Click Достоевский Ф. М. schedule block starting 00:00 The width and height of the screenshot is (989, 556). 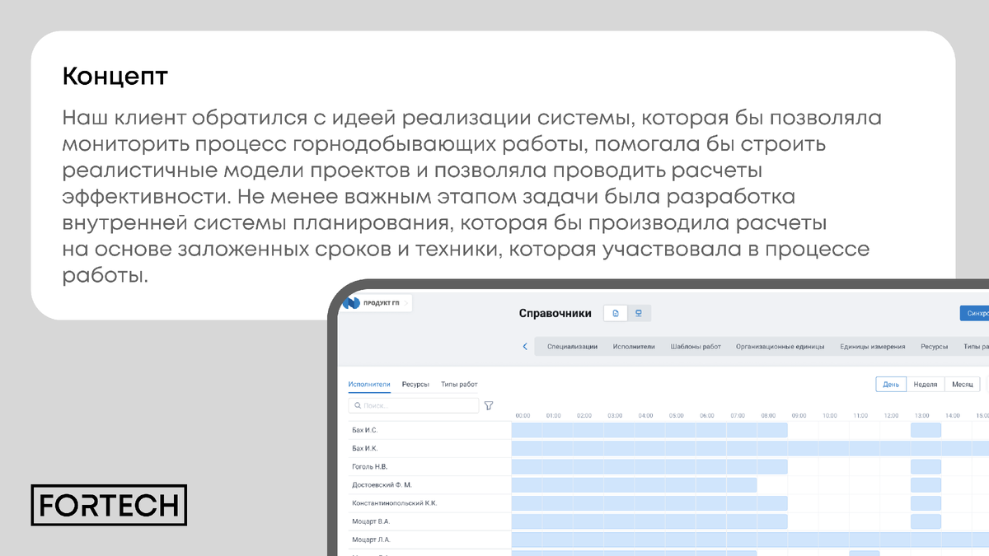635,484
